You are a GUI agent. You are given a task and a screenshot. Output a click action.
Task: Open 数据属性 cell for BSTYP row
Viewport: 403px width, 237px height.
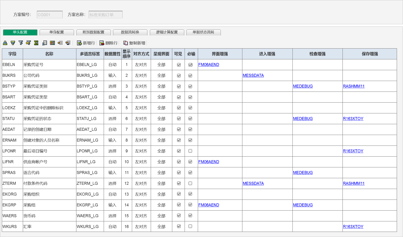112,86
